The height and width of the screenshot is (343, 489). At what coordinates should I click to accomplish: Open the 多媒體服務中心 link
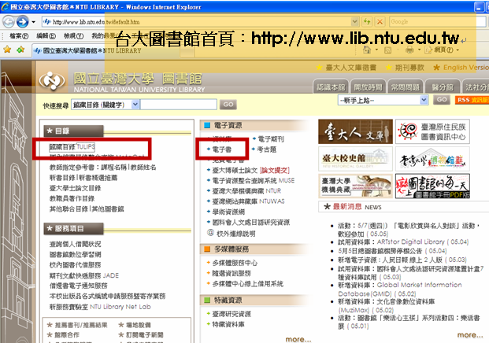click(235, 264)
